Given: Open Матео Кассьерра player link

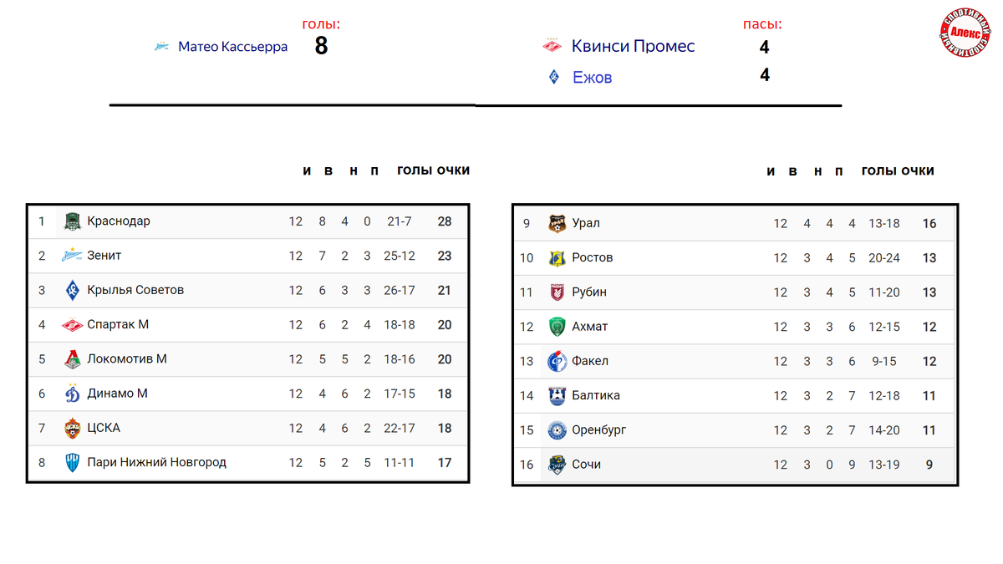Looking at the screenshot, I should pyautogui.click(x=232, y=47).
